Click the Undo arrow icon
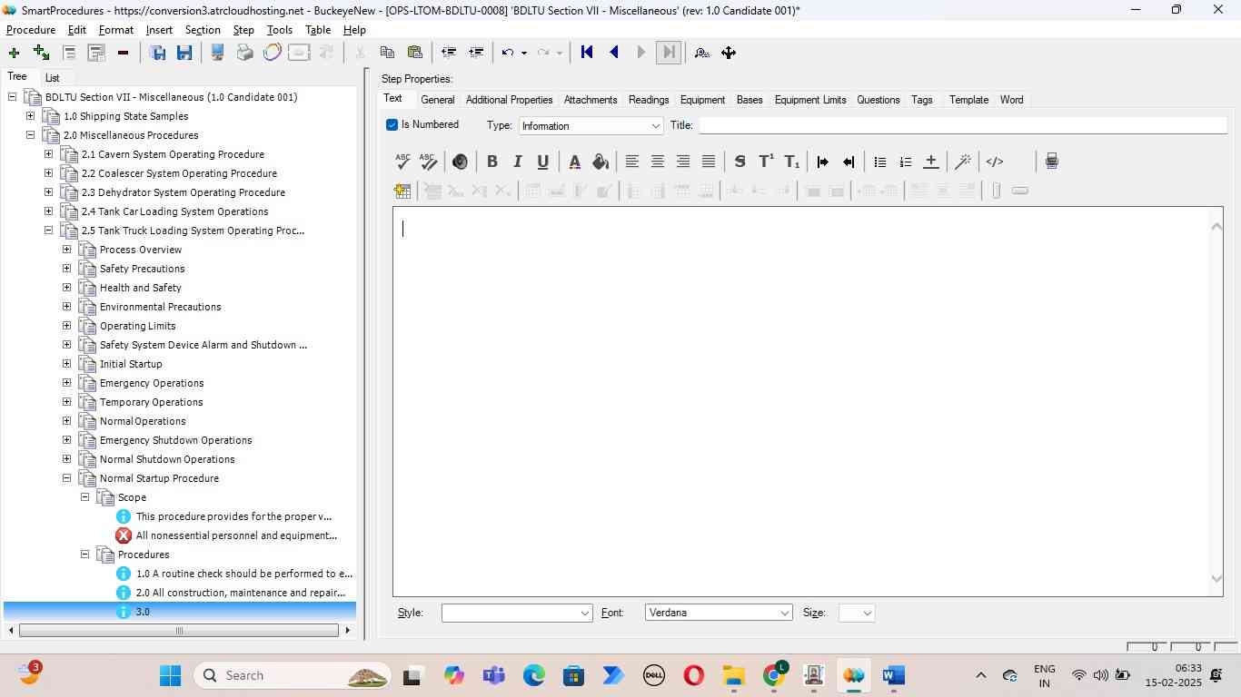This screenshot has width=1241, height=697. pyautogui.click(x=508, y=53)
